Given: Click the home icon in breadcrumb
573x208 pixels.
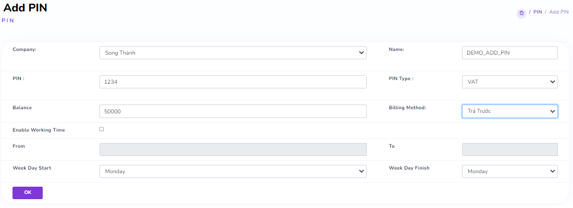Looking at the screenshot, I should (x=521, y=14).
